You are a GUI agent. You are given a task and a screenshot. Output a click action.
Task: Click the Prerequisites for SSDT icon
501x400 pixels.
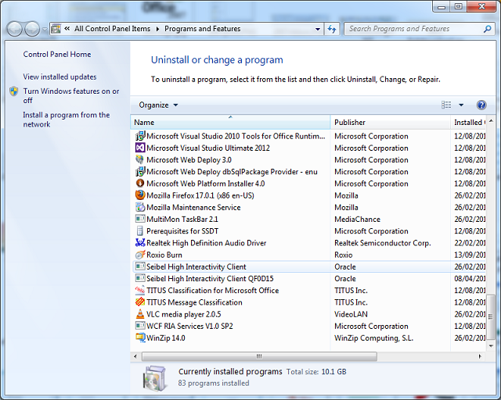click(140, 231)
